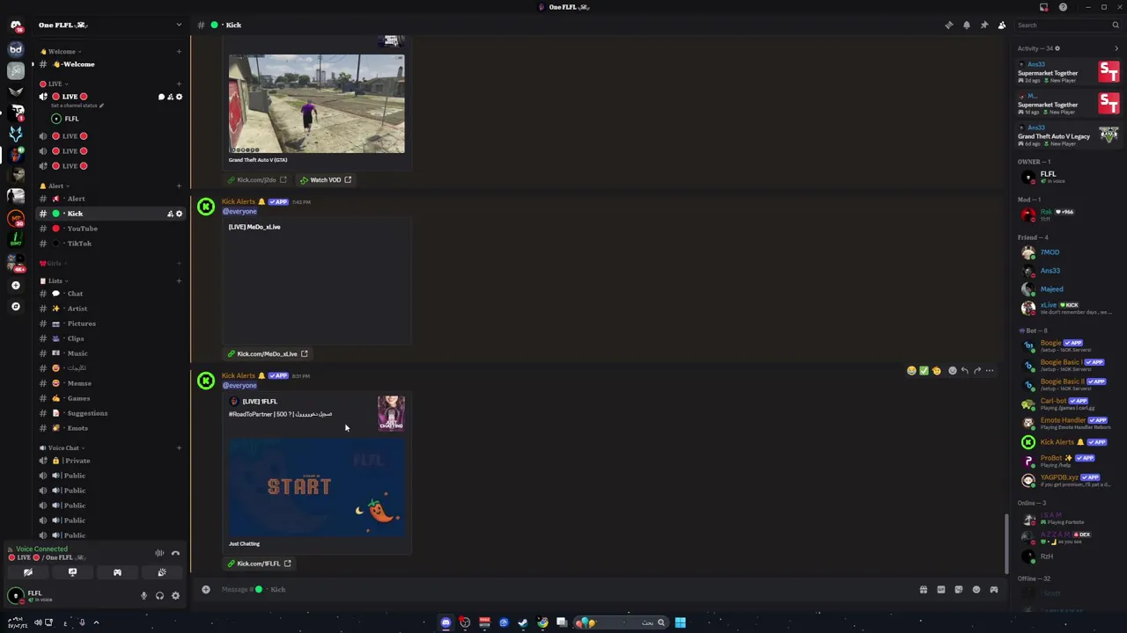
Task: Expand the Girls category
Action: point(53,263)
